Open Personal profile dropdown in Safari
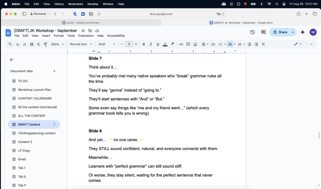This screenshot has height=189, width=321. (x=39, y=14)
